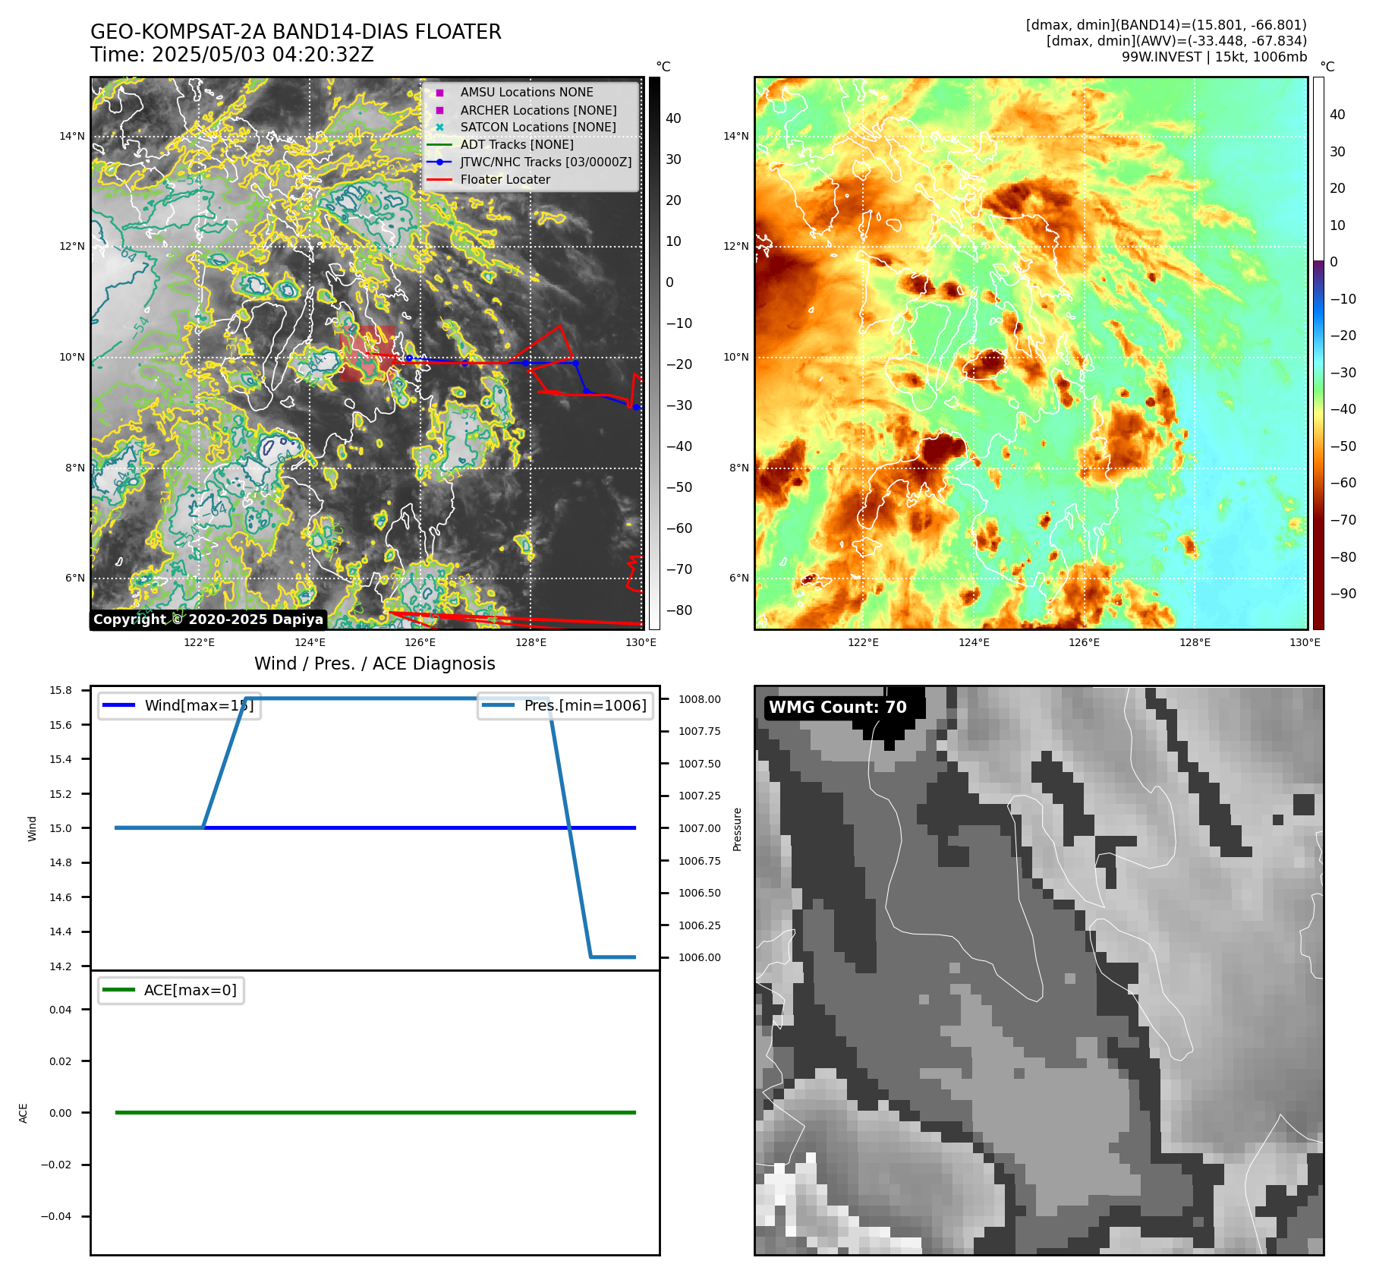Screen dimensions: 1376x1283
Task: Click the blue JTWC/NHC track line legend marker
Action: click(x=439, y=162)
